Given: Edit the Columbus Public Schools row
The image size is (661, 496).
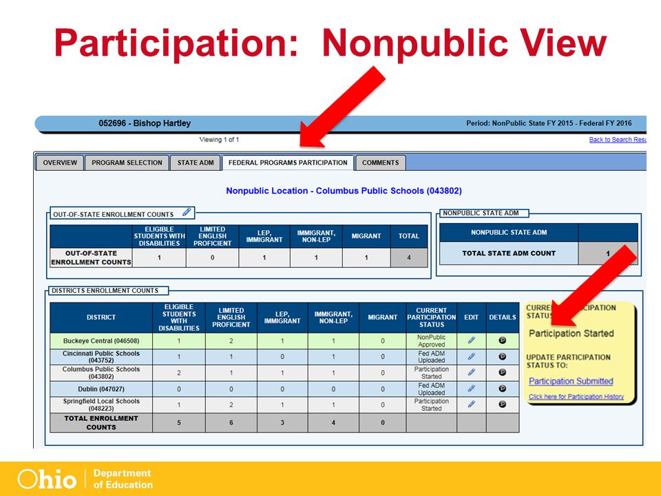Looking at the screenshot, I should (x=471, y=373).
